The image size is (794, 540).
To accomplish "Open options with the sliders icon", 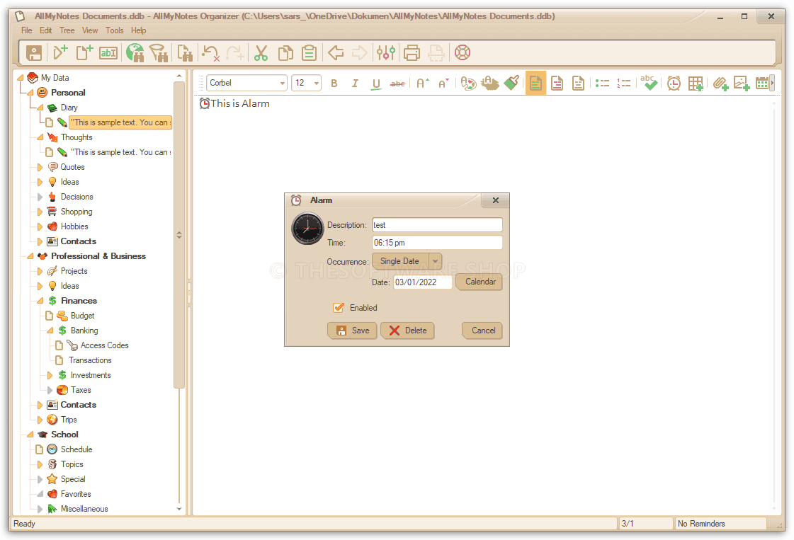I will 386,52.
